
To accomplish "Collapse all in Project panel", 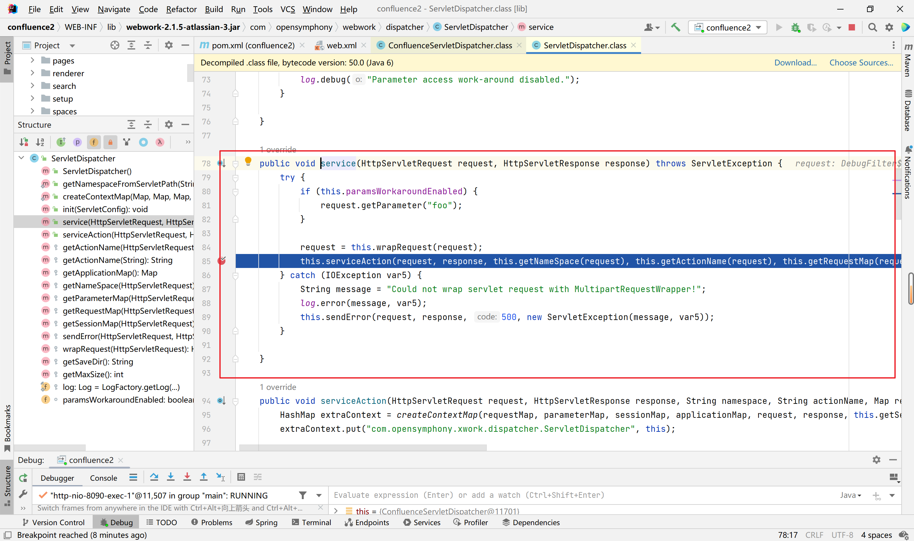I will click(148, 45).
